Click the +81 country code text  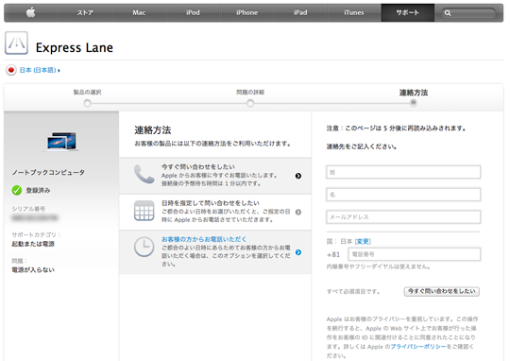(333, 254)
